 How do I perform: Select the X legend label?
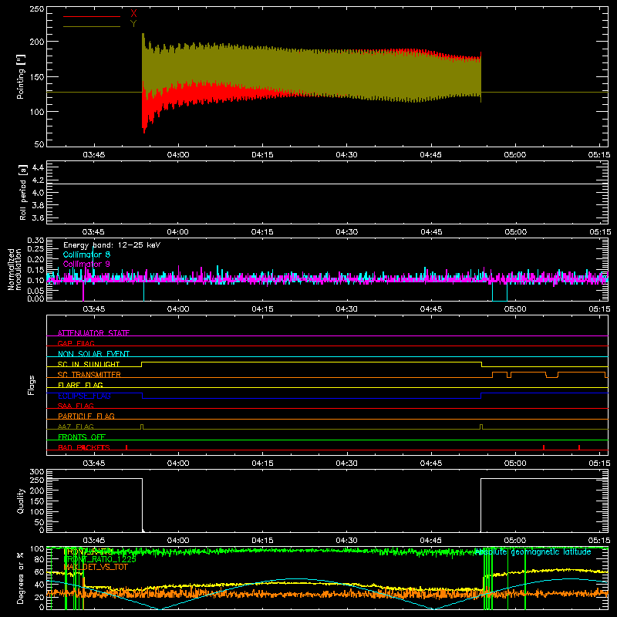coord(133,14)
